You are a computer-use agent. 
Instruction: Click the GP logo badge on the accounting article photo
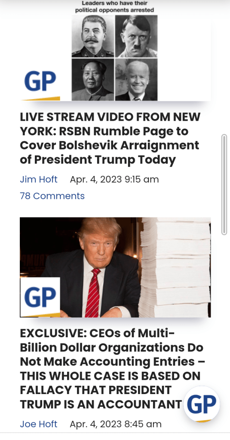[40, 297]
